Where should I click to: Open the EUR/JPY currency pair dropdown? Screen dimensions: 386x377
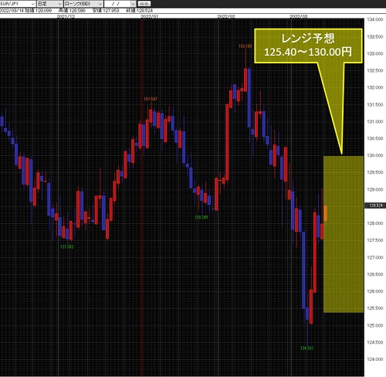(x=18, y=4)
